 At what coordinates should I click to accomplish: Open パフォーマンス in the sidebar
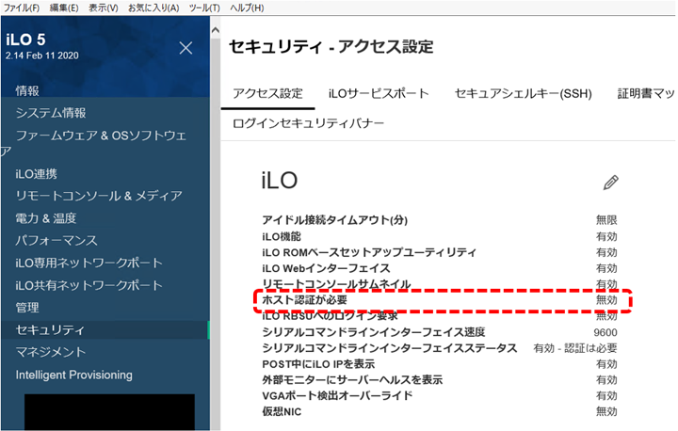point(56,240)
